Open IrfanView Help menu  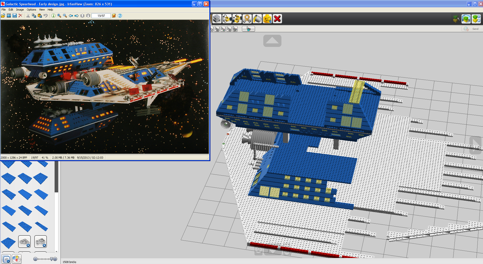click(50, 10)
